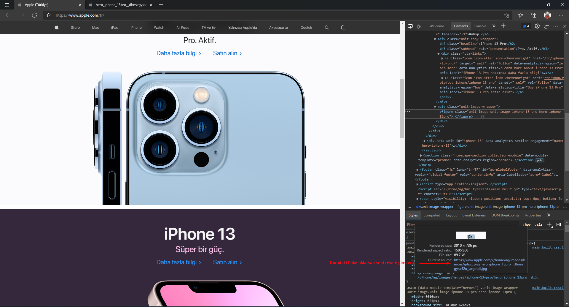Open the user profile avatar
The height and width of the screenshot is (307, 569).
(x=547, y=15)
